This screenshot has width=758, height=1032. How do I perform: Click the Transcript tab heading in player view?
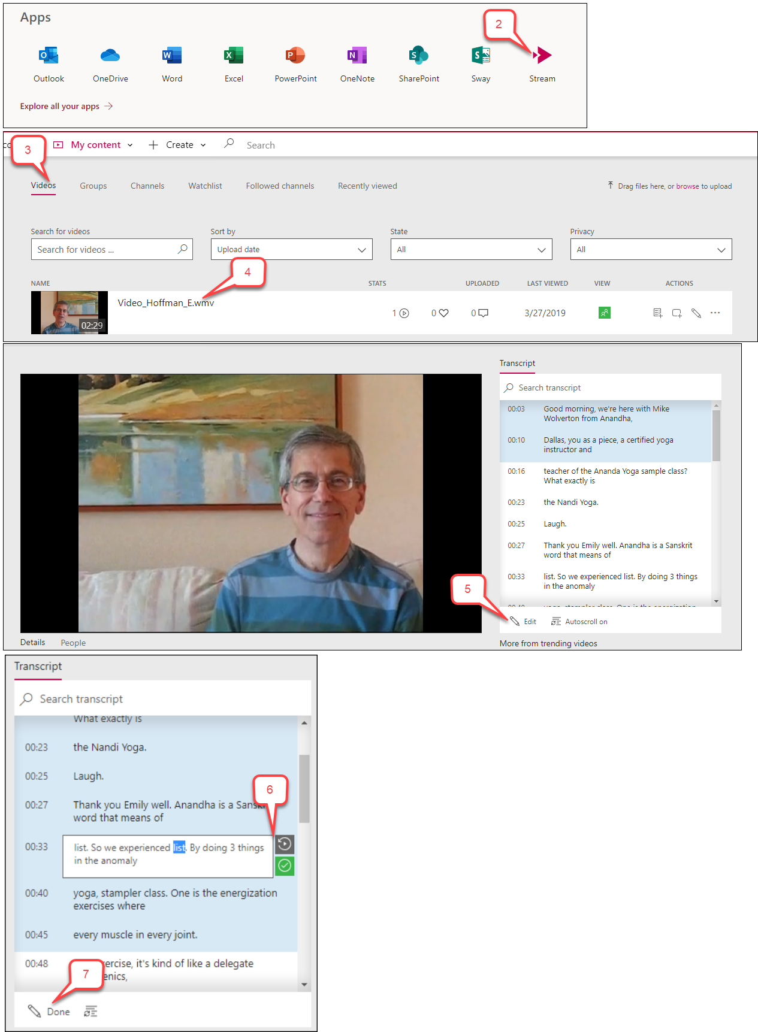coord(518,364)
